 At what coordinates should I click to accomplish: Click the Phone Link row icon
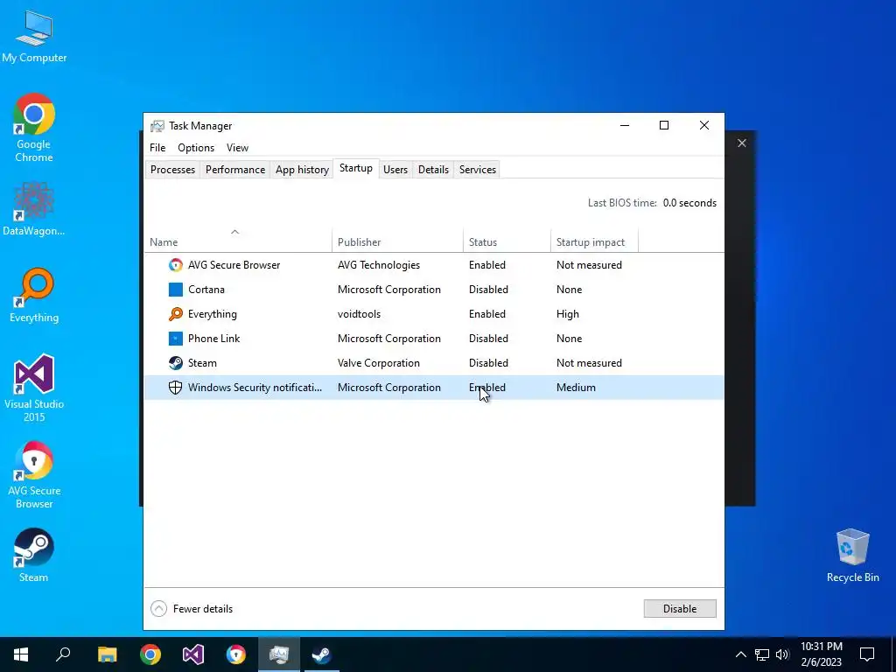[x=175, y=339]
